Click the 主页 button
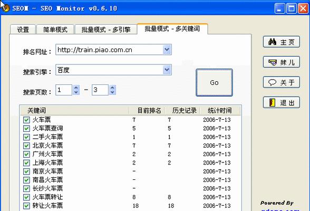The height and width of the screenshot is (211, 310). click(x=282, y=42)
